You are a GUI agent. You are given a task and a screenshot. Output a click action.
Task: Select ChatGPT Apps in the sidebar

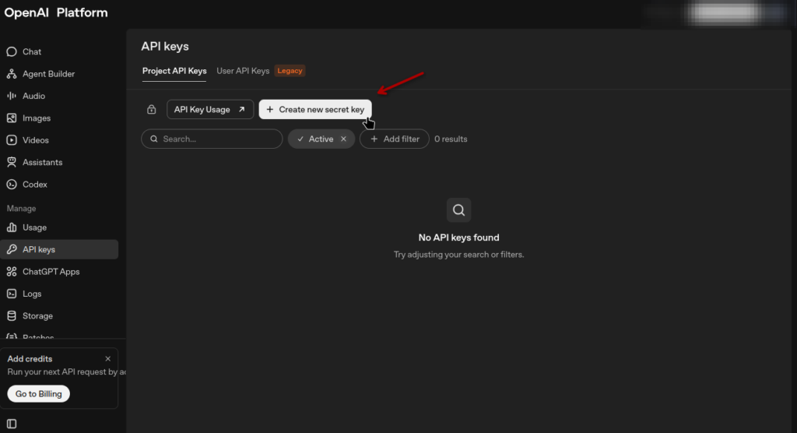point(51,272)
